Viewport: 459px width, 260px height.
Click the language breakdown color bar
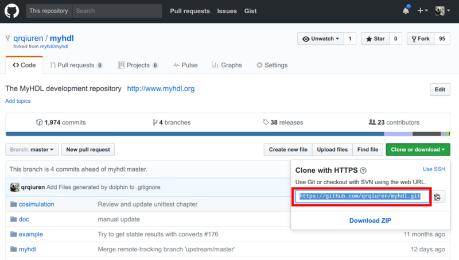[x=228, y=134]
